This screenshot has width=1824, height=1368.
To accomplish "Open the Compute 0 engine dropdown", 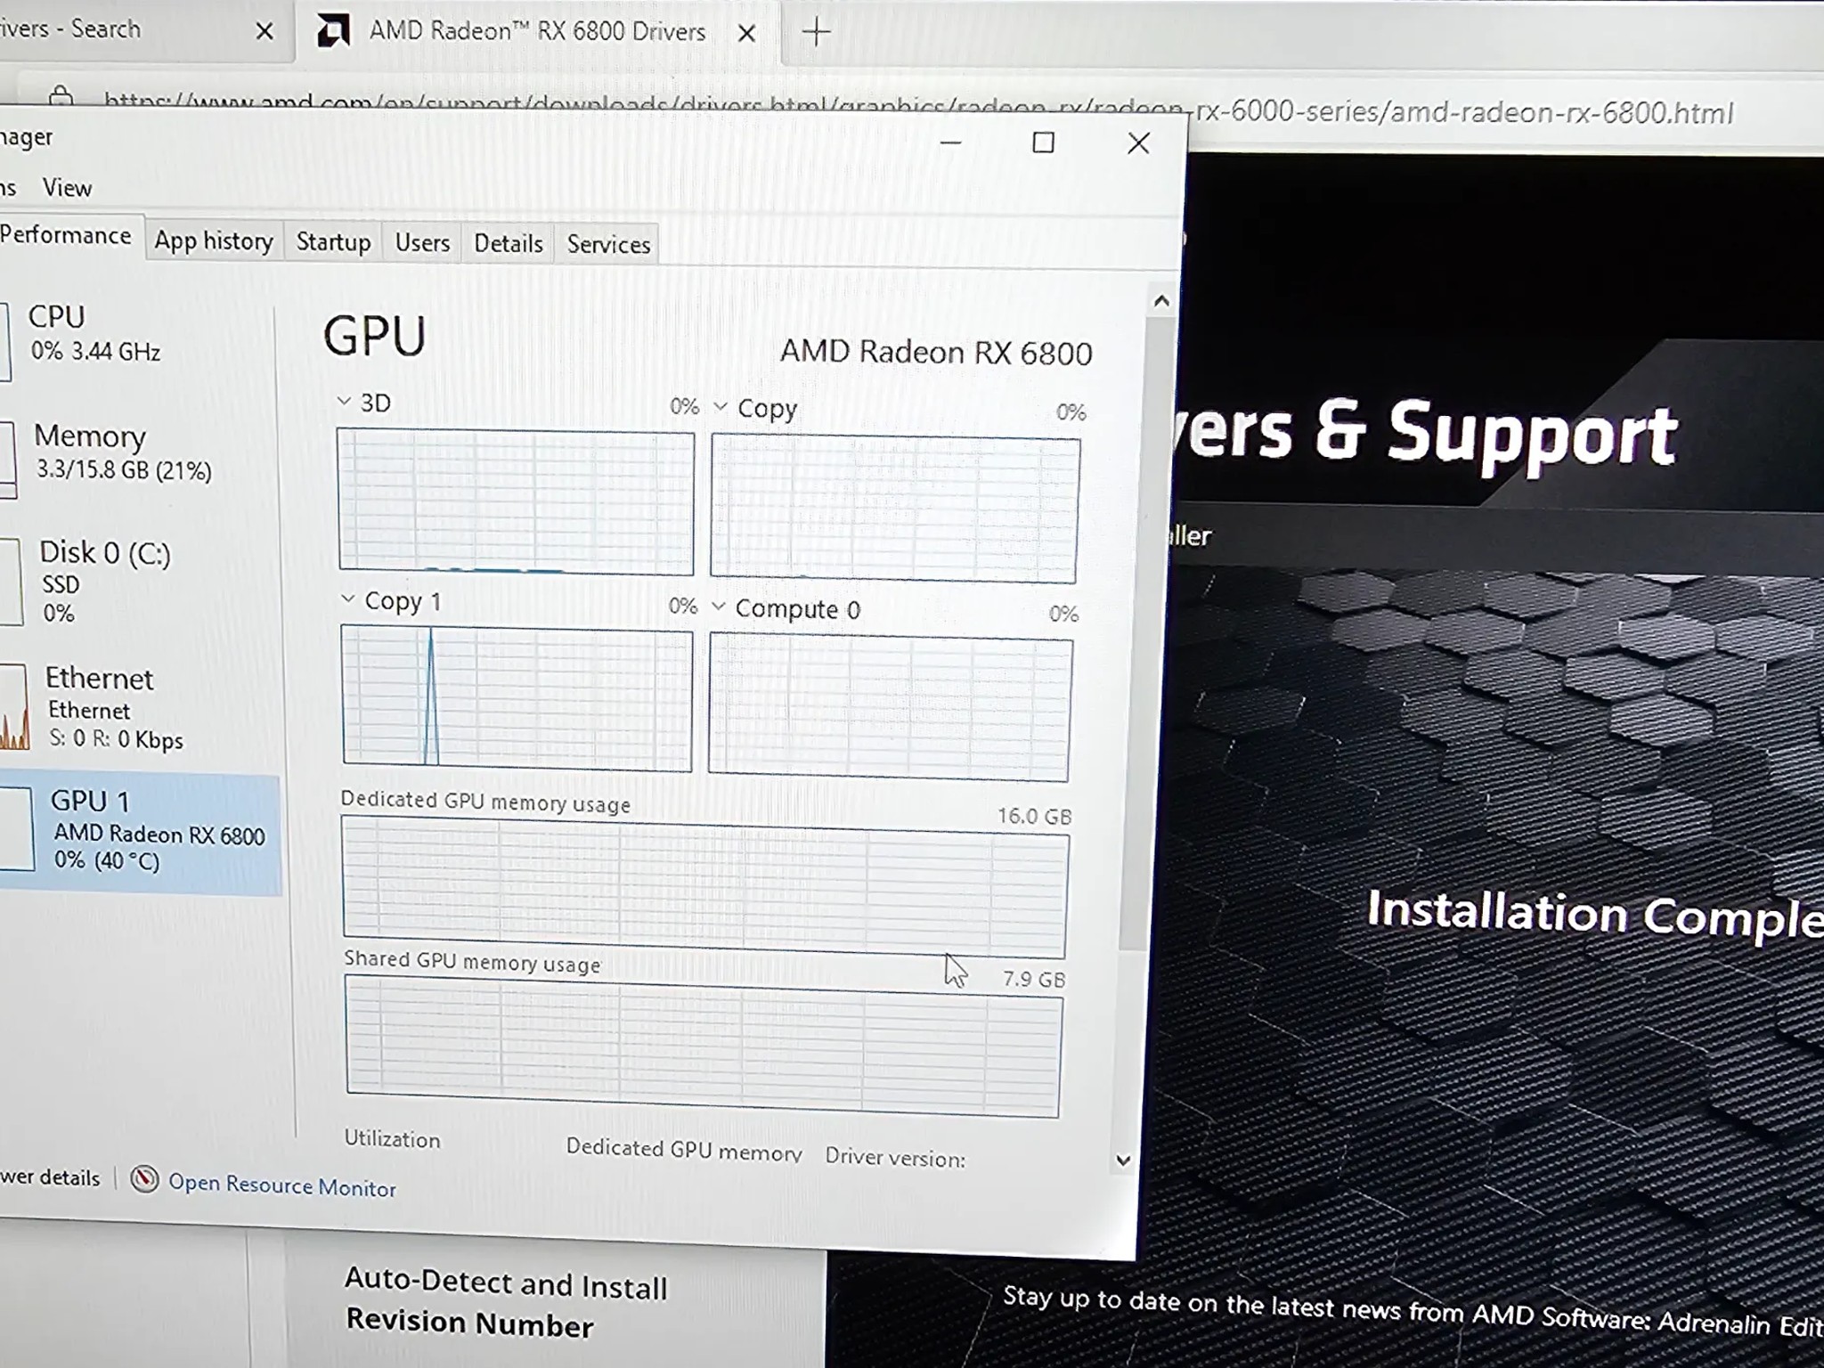I will (x=719, y=607).
